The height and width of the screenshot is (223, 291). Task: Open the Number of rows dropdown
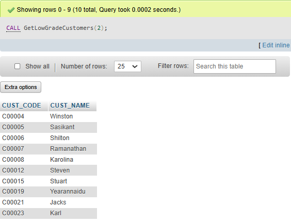pyautogui.click(x=127, y=66)
